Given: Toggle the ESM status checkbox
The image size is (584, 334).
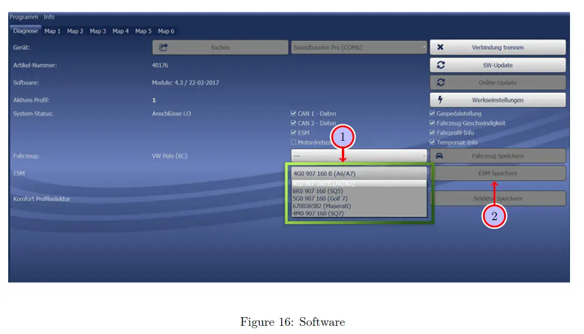Looking at the screenshot, I should pos(293,133).
